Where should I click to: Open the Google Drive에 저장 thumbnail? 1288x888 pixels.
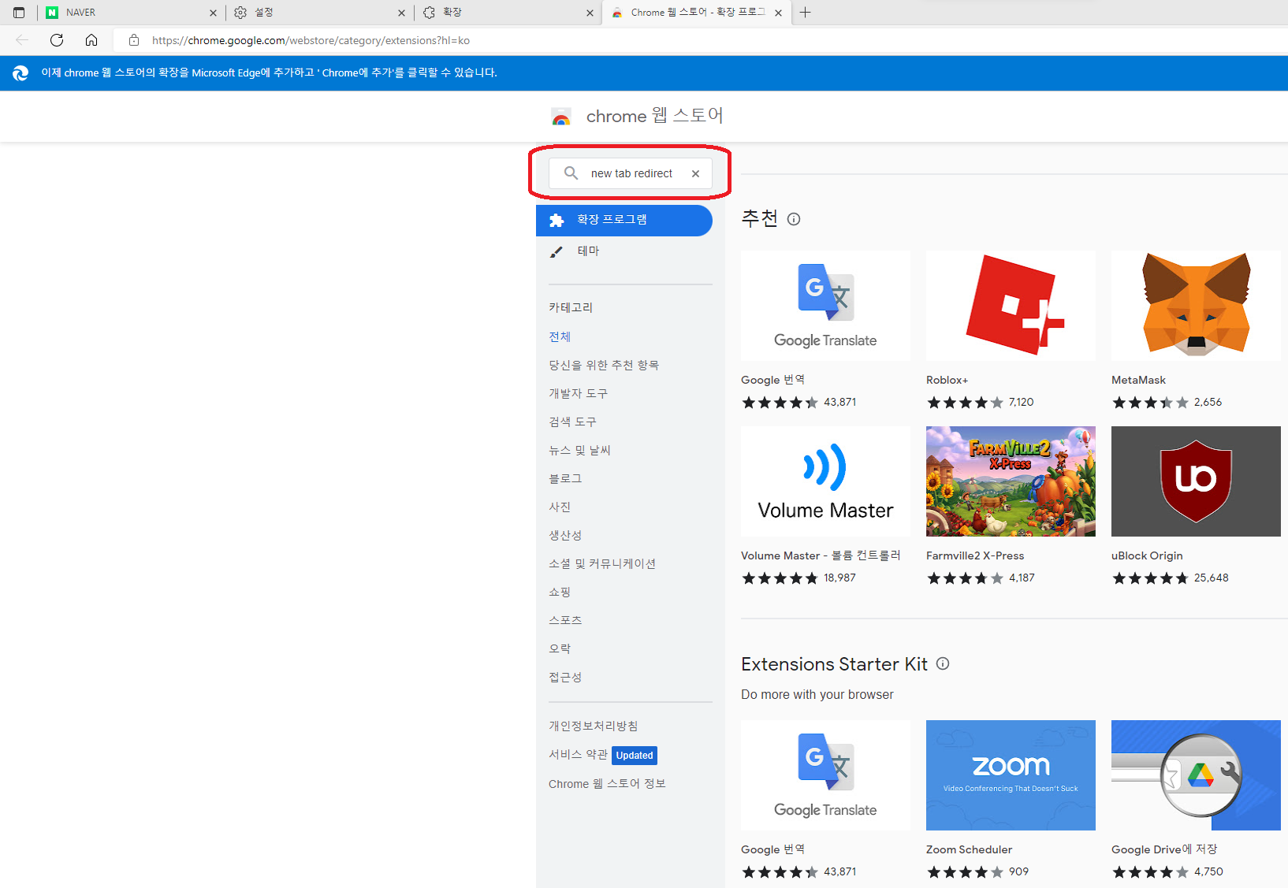click(1196, 775)
